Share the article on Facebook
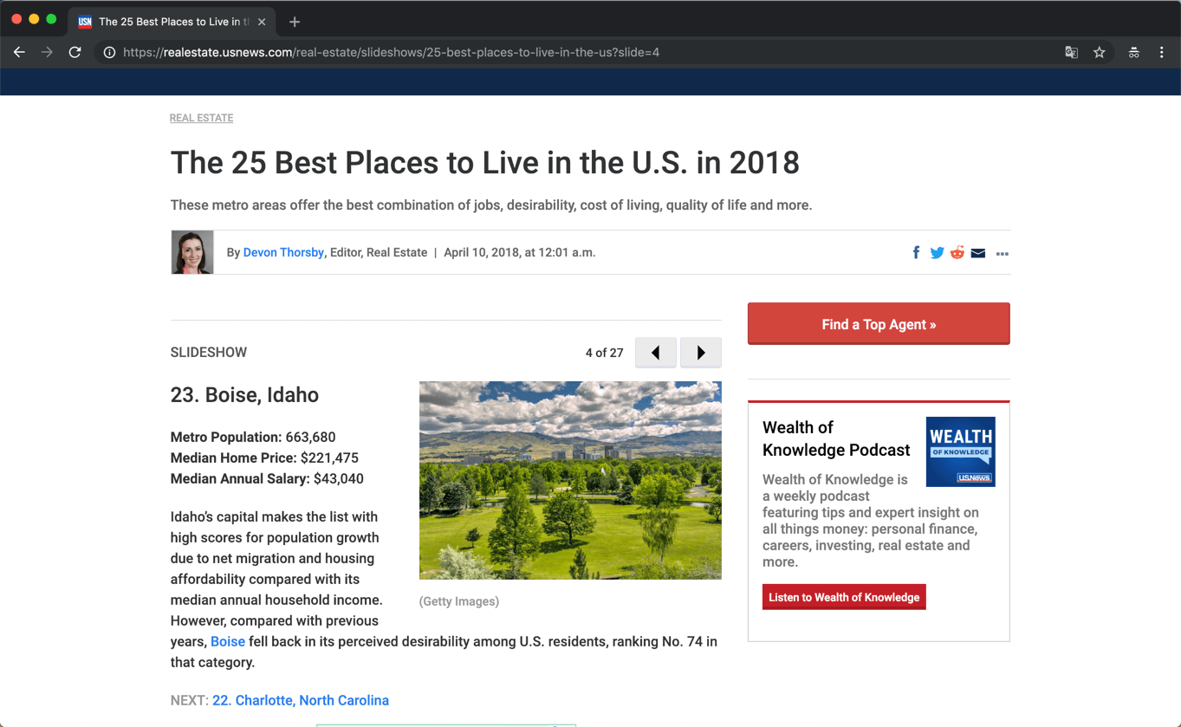The image size is (1181, 727). 916,253
